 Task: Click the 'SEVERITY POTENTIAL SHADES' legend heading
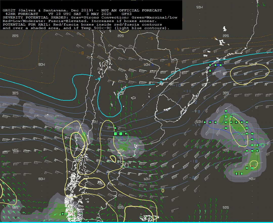click(36, 17)
